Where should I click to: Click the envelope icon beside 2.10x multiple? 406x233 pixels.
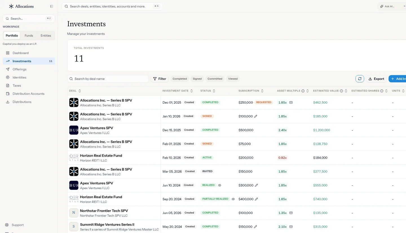[291, 227]
